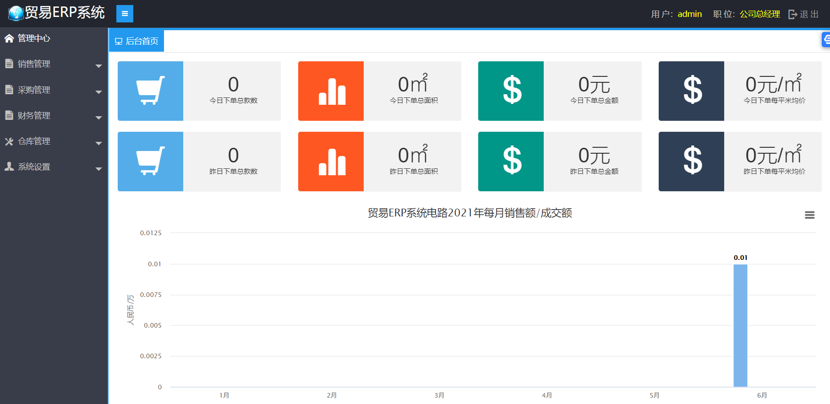Expand the 采购管理 dropdown arrow
Screen dimensions: 830x404
(x=98, y=92)
